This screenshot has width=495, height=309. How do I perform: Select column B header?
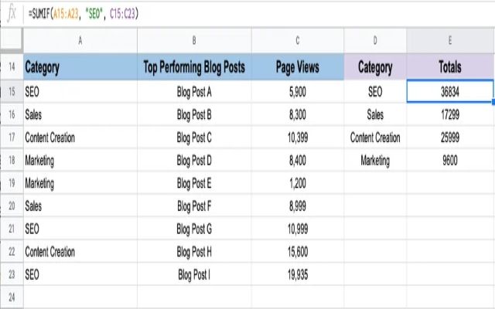(194, 41)
